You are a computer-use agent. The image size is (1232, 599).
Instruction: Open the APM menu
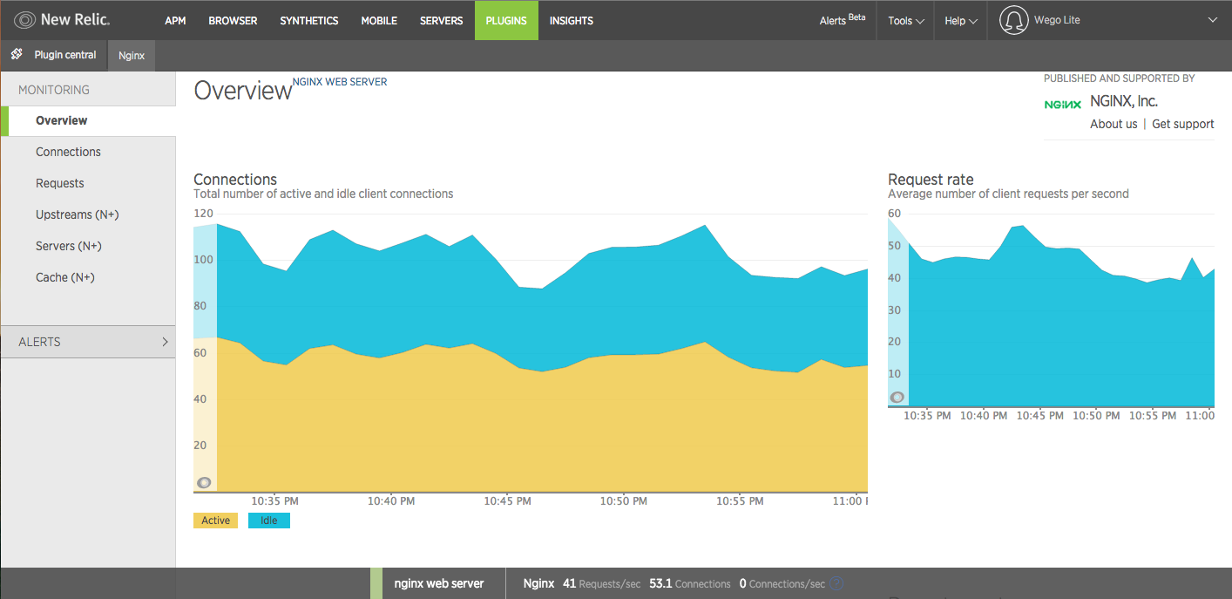coord(175,20)
